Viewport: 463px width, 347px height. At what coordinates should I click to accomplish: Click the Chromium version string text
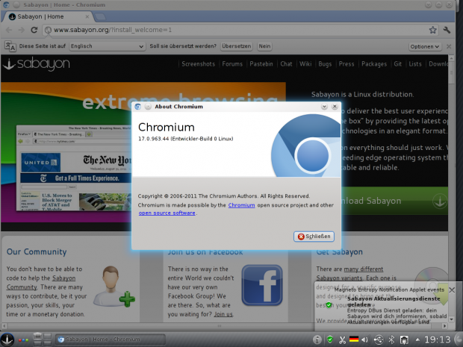point(185,139)
